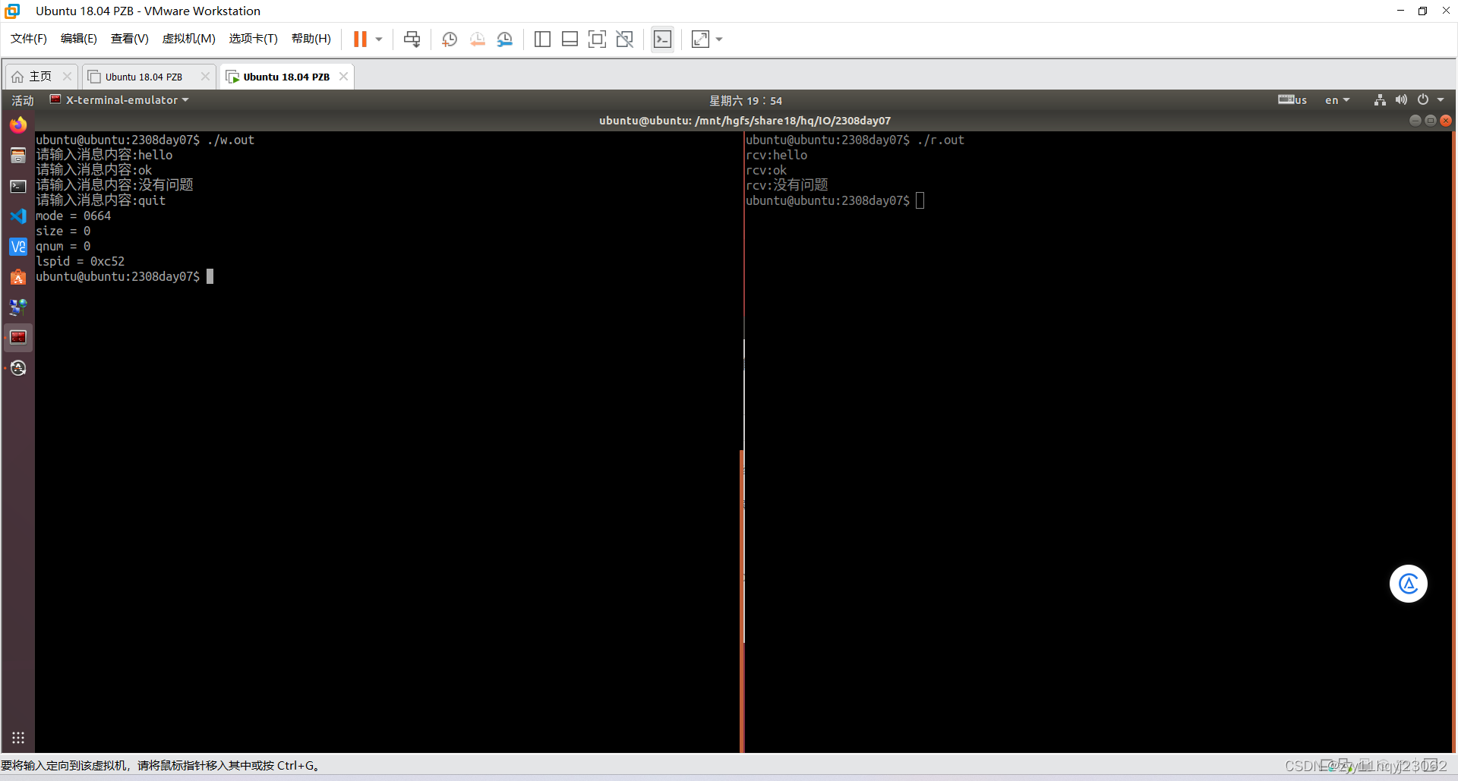Open the 虚拟机(M) menu

tap(188, 39)
